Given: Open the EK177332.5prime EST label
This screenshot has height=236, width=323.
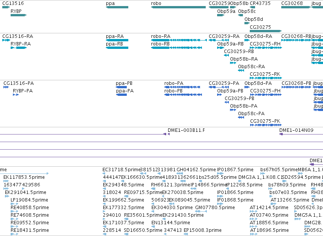Looking at the screenshot, I should 123,208.
